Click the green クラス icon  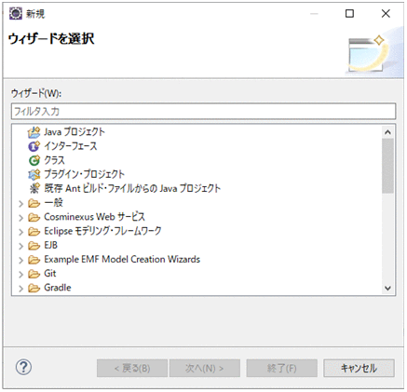[x=34, y=160]
